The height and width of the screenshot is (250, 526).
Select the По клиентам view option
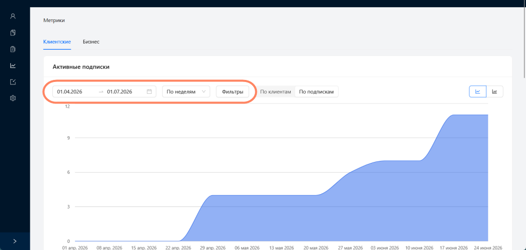(x=276, y=92)
